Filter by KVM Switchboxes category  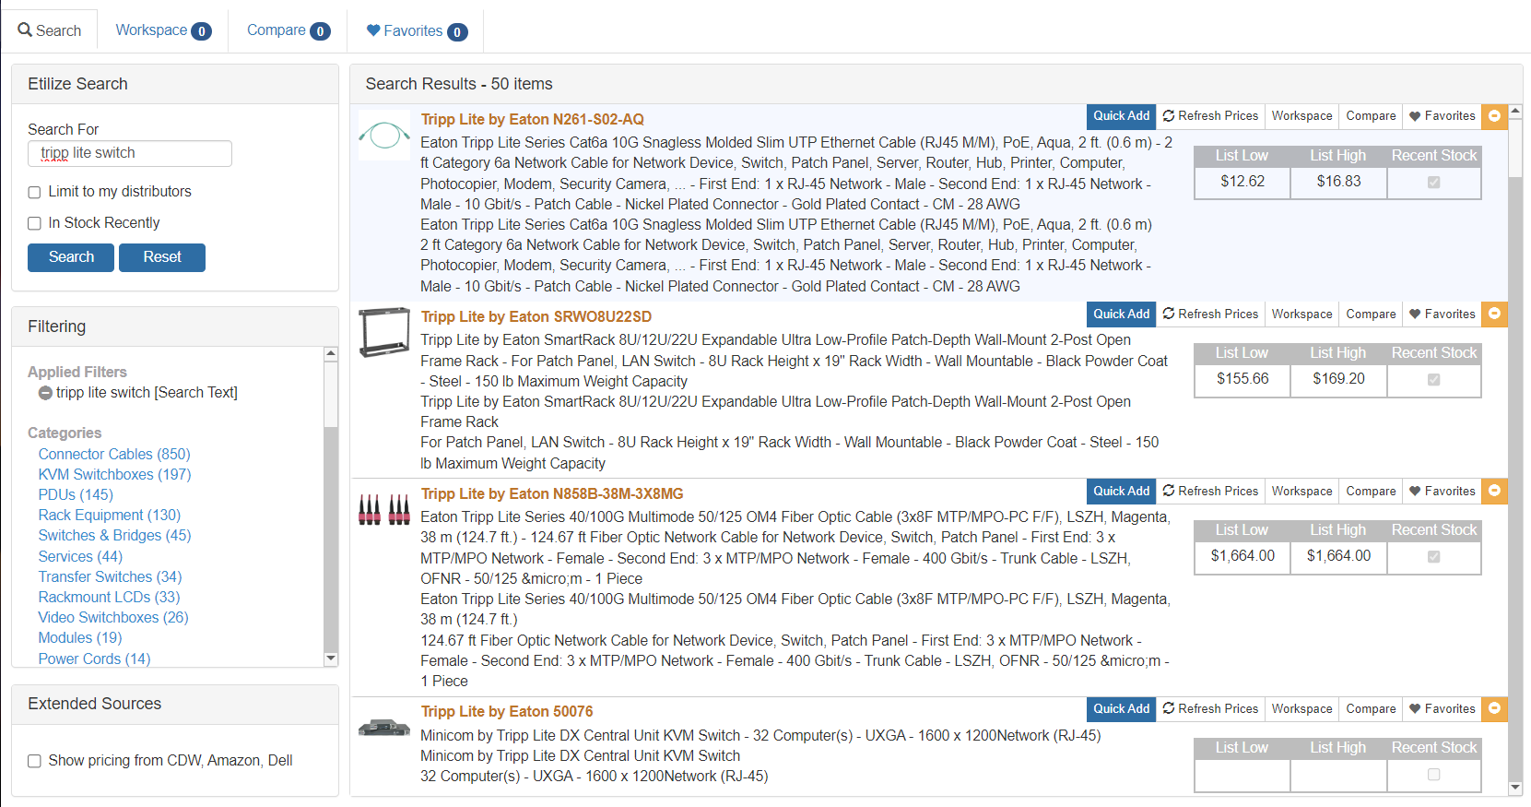pyautogui.click(x=114, y=475)
